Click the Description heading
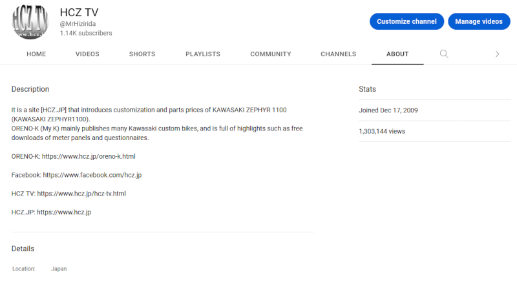The height and width of the screenshot is (295, 517). click(30, 89)
